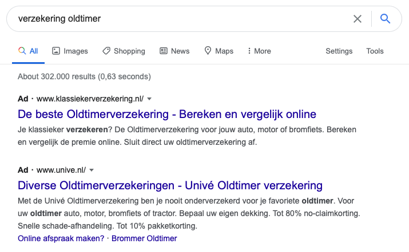Click the Images tab picture icon
The width and height of the screenshot is (409, 252).
click(56, 51)
